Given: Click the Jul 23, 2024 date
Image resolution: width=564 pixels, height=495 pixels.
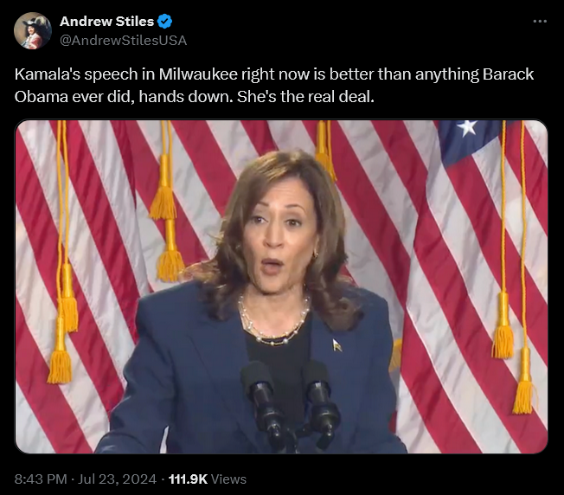Looking at the screenshot, I should click(118, 479).
